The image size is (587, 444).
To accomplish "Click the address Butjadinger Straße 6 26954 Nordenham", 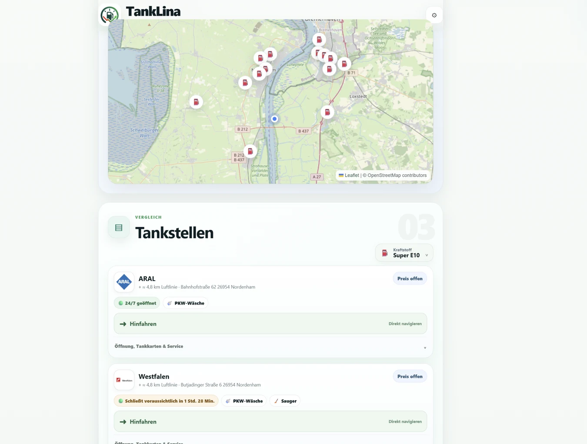I will 220,385.
